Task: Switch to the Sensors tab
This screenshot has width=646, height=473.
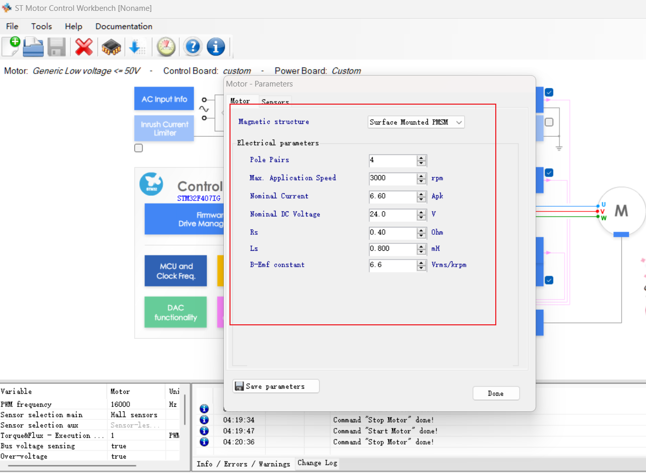Action: coord(275,102)
